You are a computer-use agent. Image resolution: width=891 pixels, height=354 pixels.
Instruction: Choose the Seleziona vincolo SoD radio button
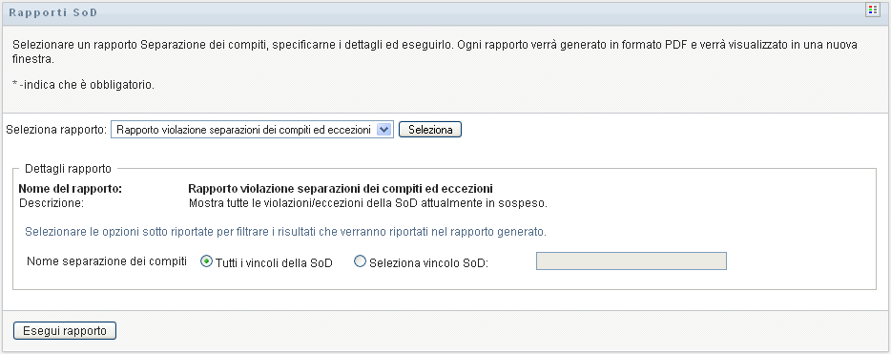(361, 262)
